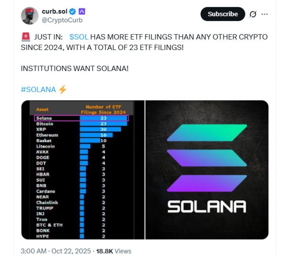Open the Solana logo image
This screenshot has width=282, height=256.
(x=207, y=170)
